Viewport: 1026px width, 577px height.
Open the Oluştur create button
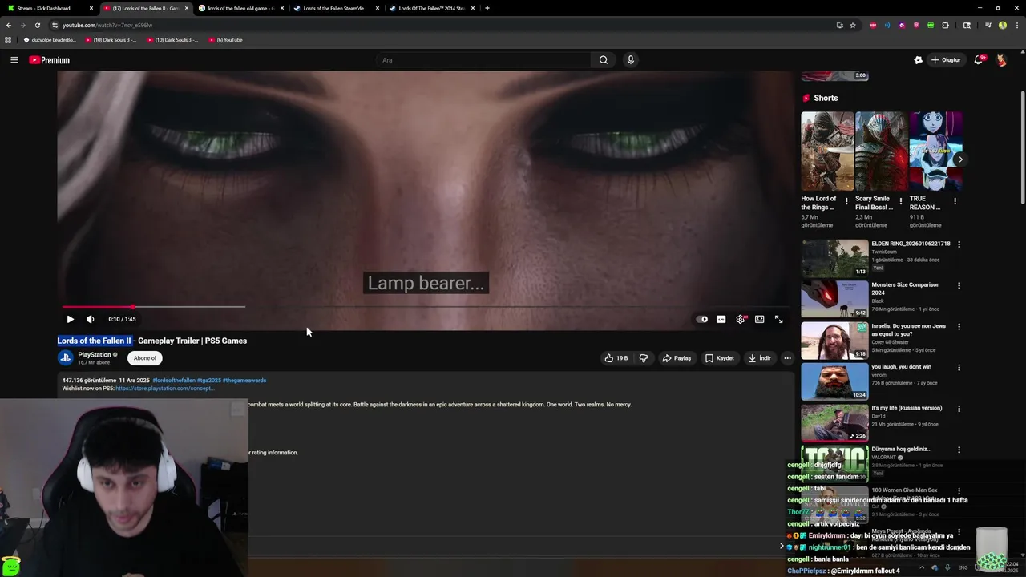946,60
